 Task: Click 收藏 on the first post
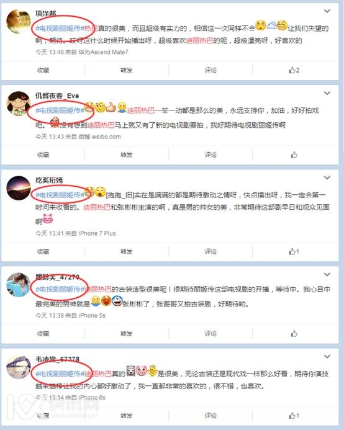coord(43,70)
